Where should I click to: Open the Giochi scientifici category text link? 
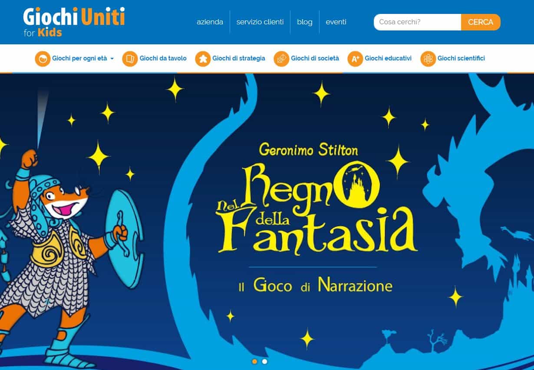(461, 58)
